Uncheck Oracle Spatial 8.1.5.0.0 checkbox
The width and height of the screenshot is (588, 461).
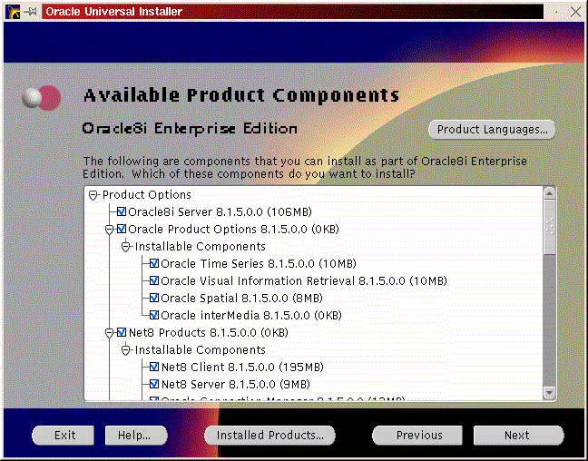click(x=154, y=298)
